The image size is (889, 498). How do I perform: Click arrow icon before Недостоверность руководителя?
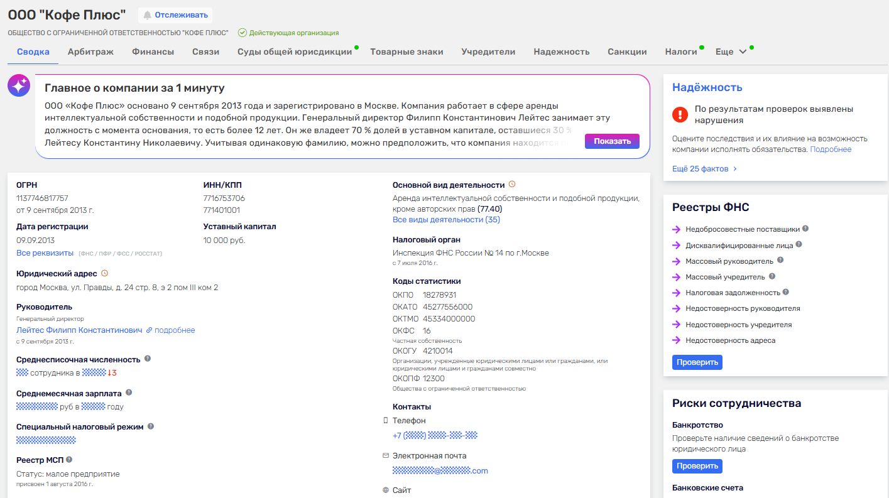click(677, 308)
